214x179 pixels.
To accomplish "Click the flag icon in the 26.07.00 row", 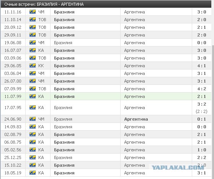I will click(33, 81).
